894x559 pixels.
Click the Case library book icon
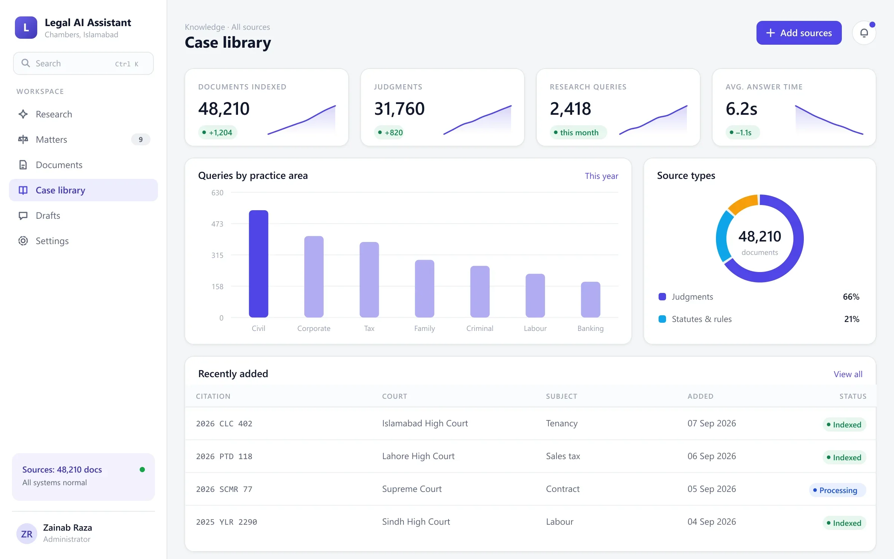point(23,190)
